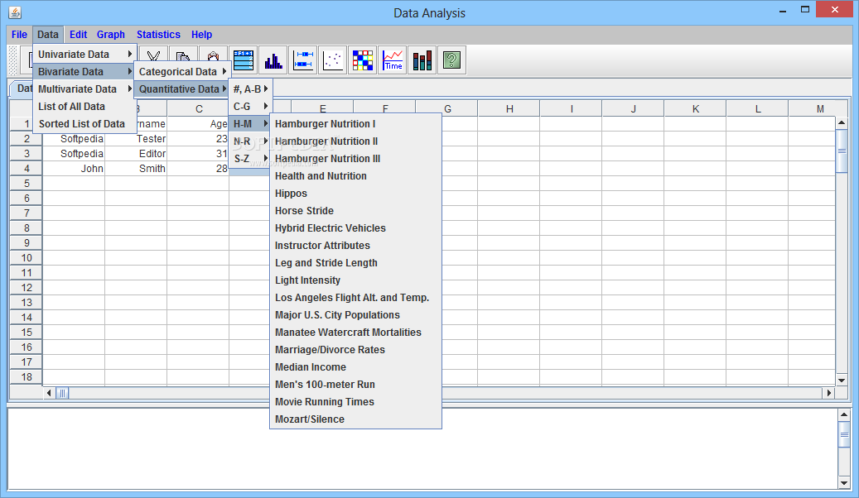Expand the C-G dataset group
859x498 pixels.
[x=250, y=107]
